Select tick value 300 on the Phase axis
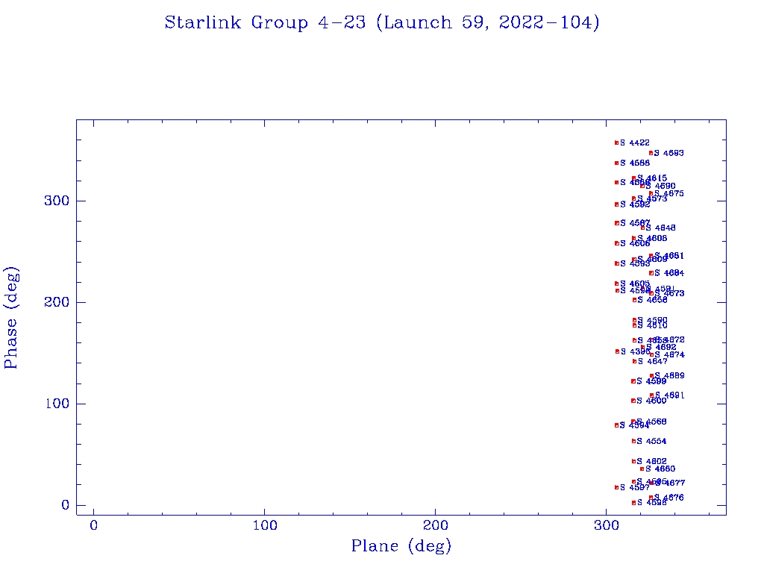Screen dimensions: 764x573 click(57, 201)
